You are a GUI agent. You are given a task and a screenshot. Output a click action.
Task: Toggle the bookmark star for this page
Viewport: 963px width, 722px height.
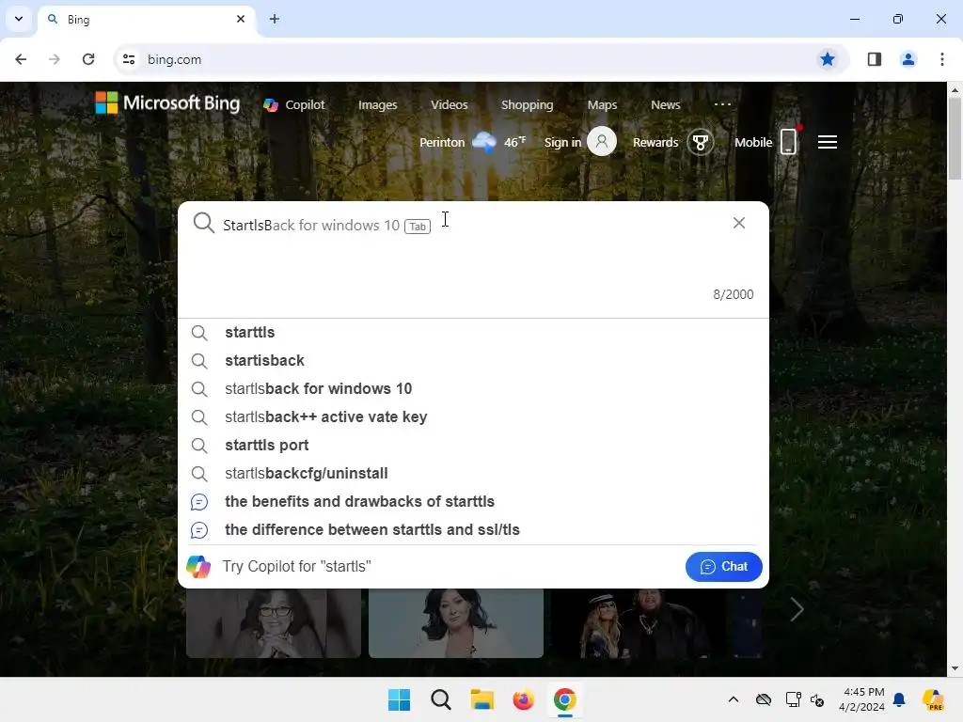tap(828, 59)
